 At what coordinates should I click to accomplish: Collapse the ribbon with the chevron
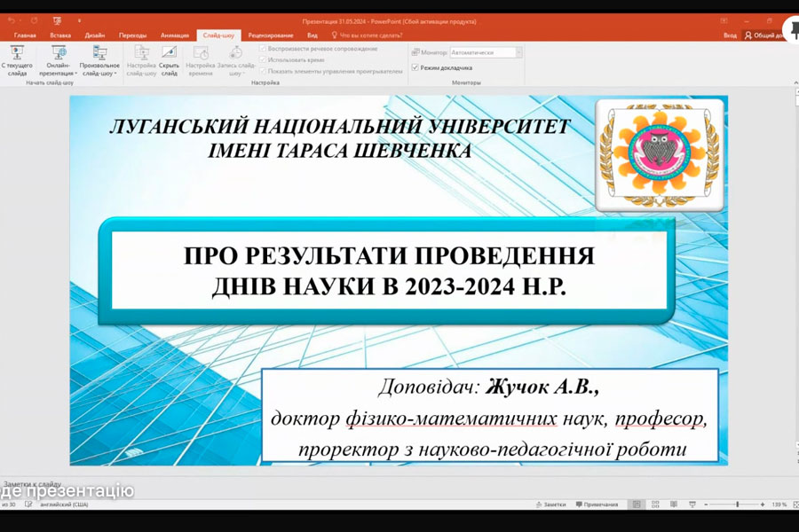pyautogui.click(x=795, y=82)
